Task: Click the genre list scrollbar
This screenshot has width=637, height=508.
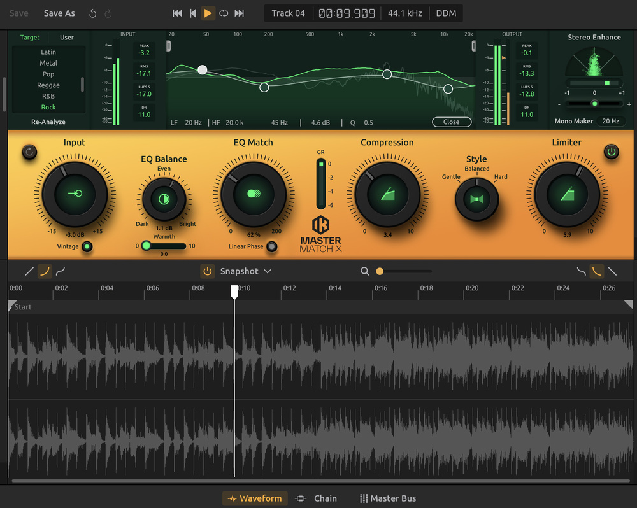Action: click(82, 85)
